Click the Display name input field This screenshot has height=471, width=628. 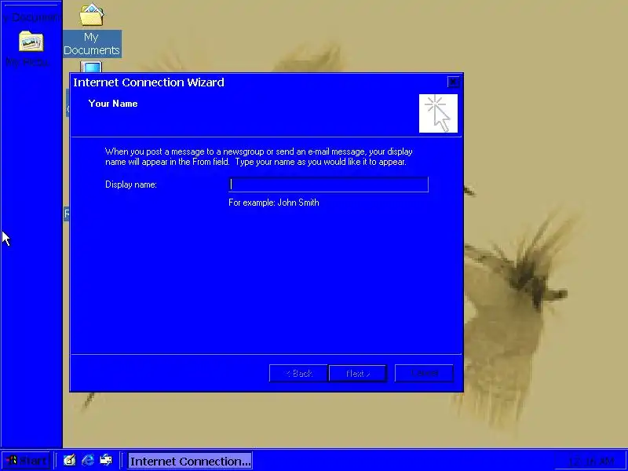pyautogui.click(x=328, y=184)
